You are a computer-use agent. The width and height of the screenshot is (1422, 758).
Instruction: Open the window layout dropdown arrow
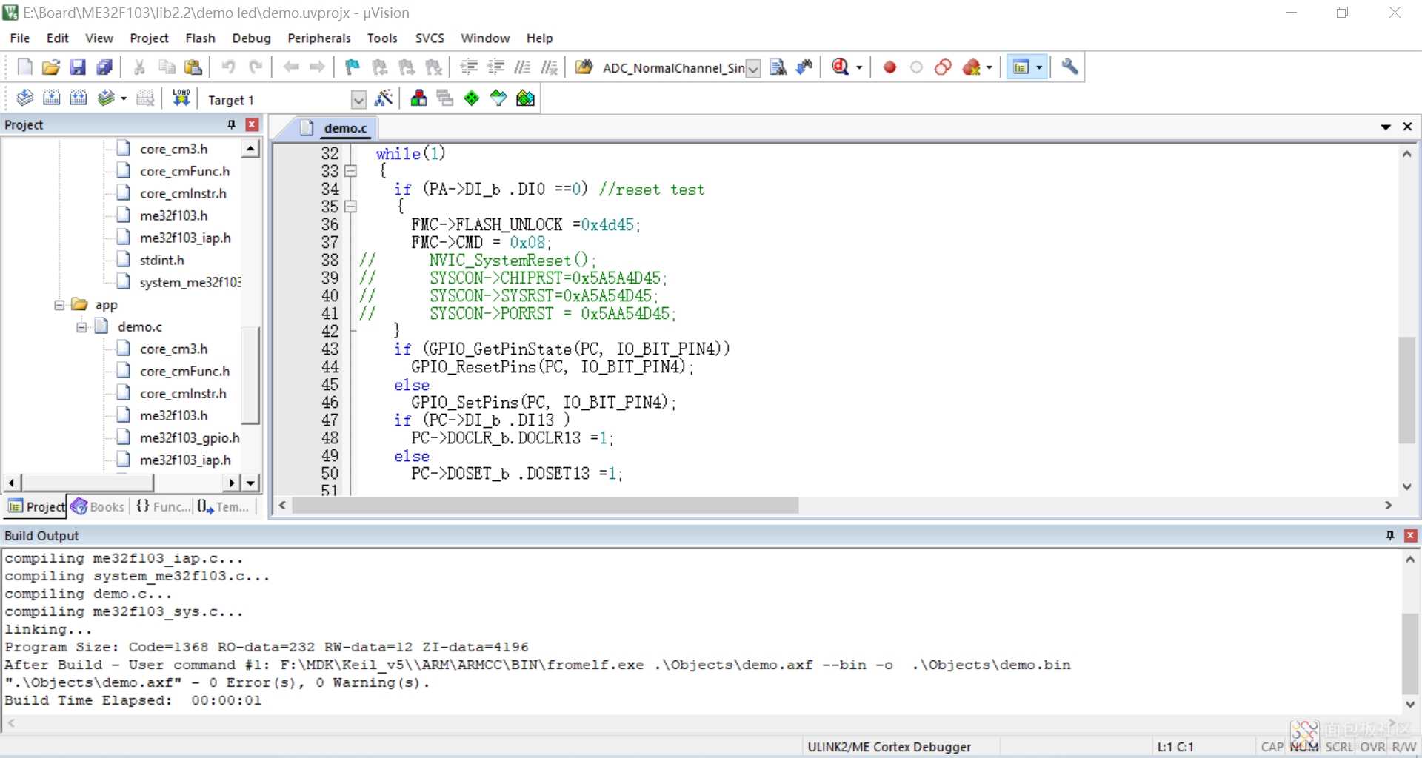point(1039,67)
